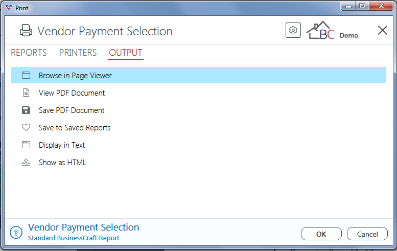Close the Print window via title bar

coord(381,6)
